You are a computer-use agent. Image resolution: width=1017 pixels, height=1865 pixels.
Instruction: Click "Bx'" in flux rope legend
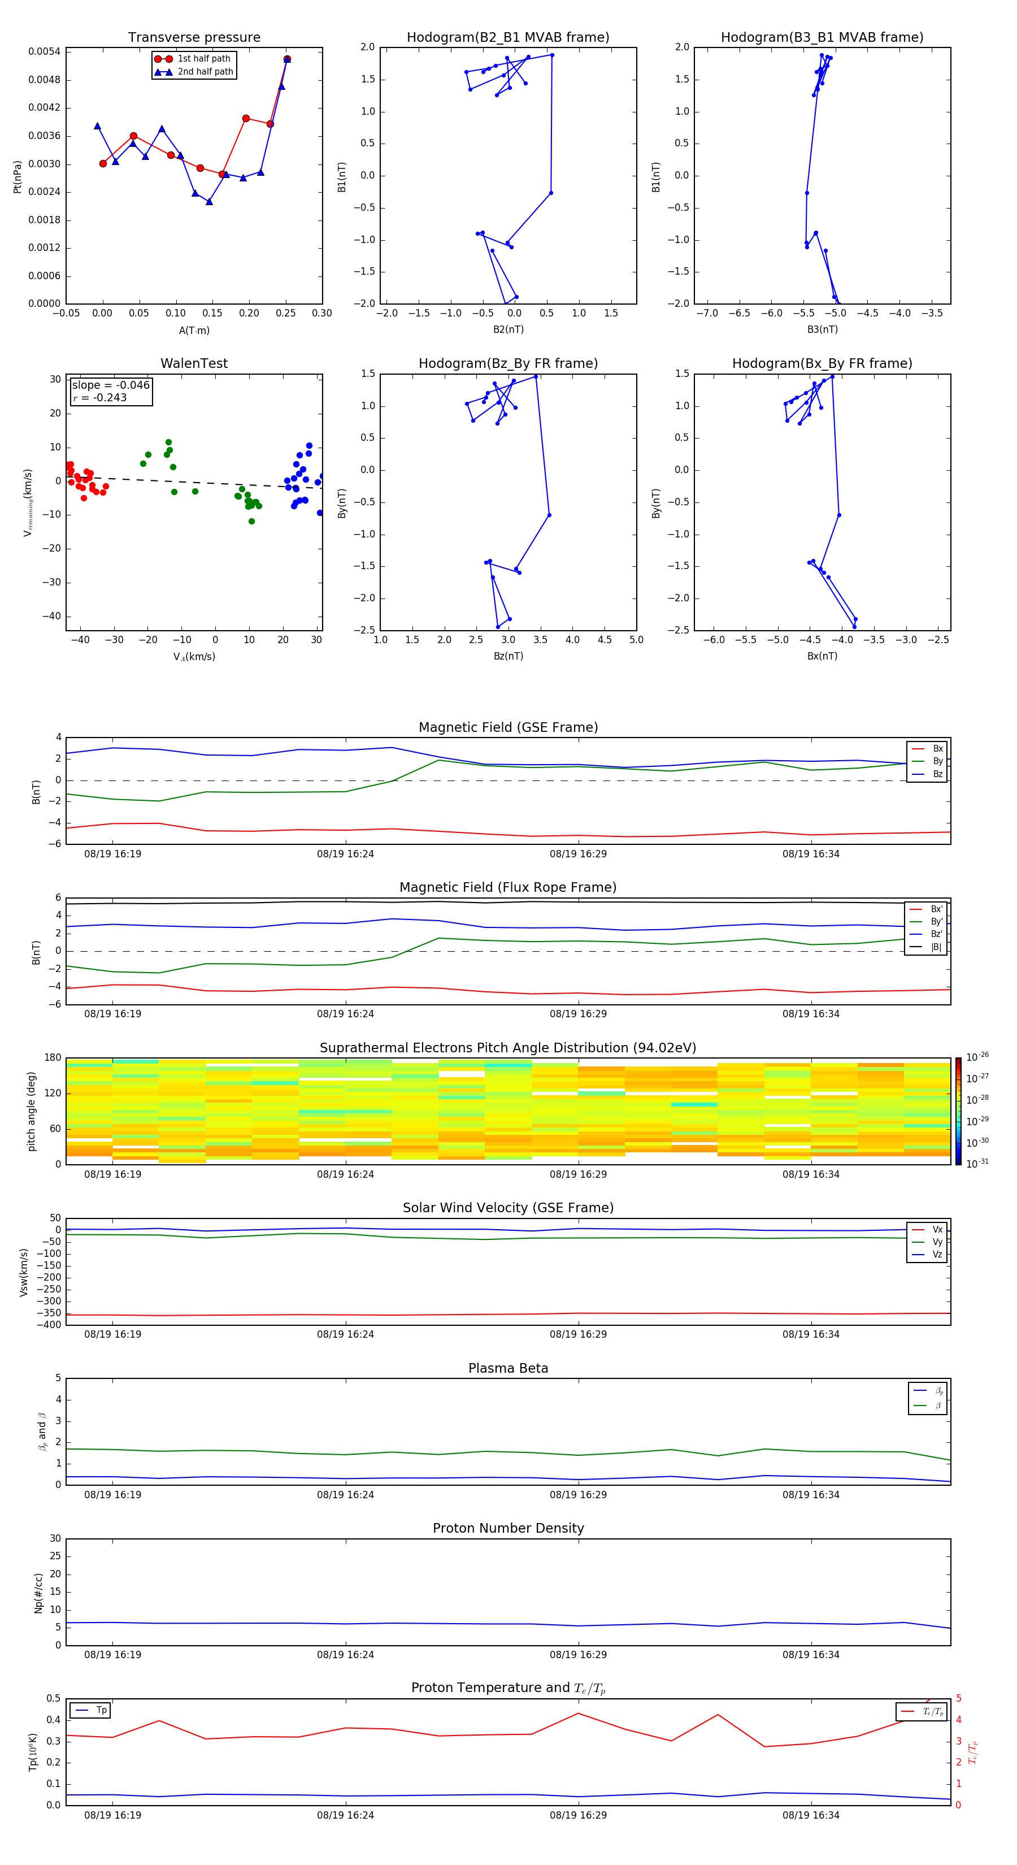[927, 909]
